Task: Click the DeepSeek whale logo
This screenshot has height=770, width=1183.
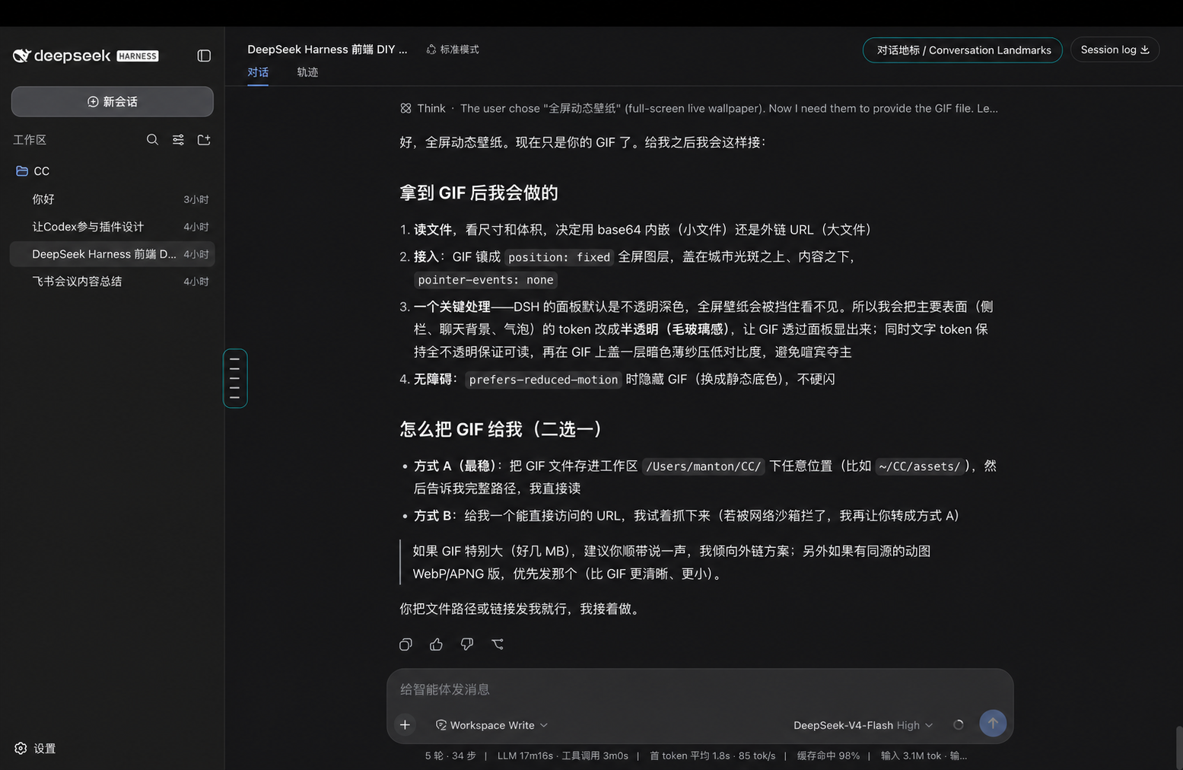Action: [x=22, y=56]
